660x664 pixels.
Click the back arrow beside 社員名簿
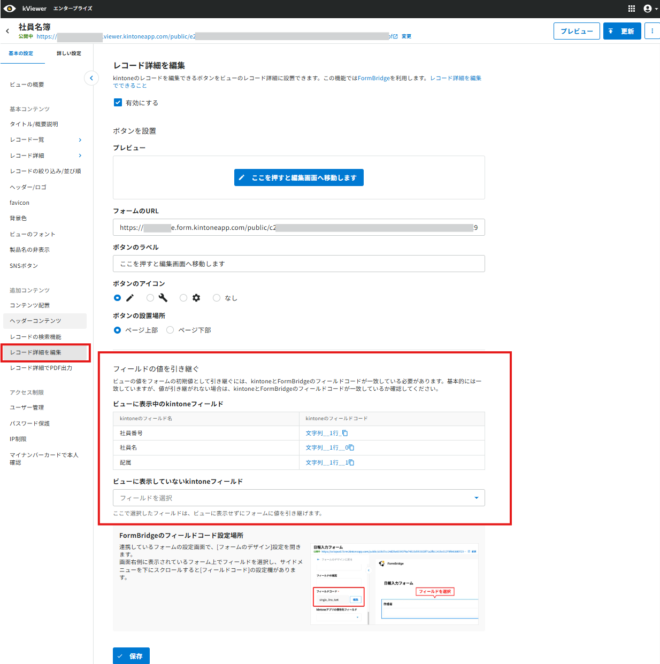click(x=7, y=31)
